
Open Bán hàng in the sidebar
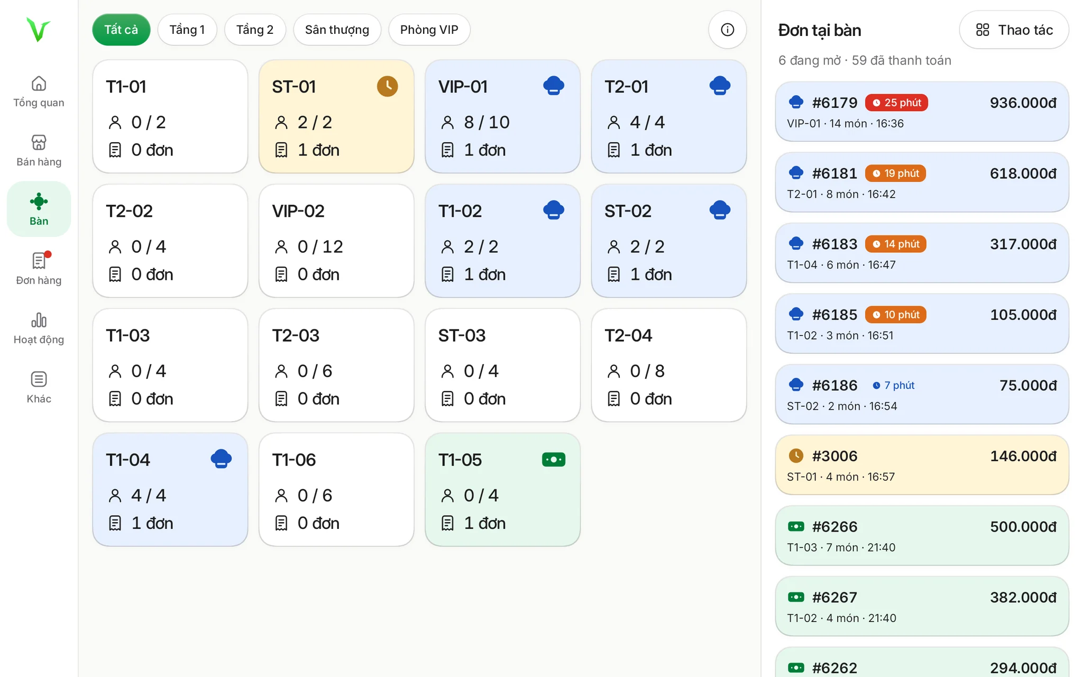(39, 150)
